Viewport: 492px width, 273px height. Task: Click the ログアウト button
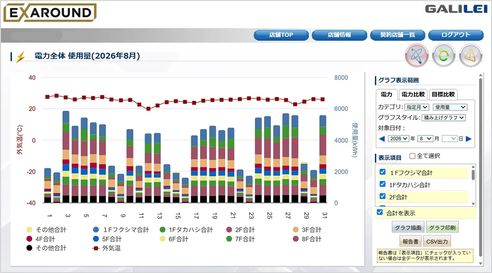click(456, 35)
